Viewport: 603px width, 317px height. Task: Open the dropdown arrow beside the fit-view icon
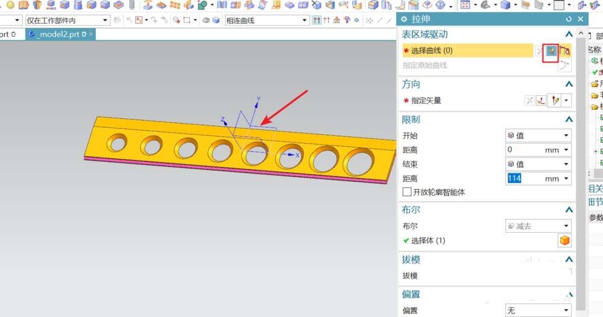click(x=475, y=5)
